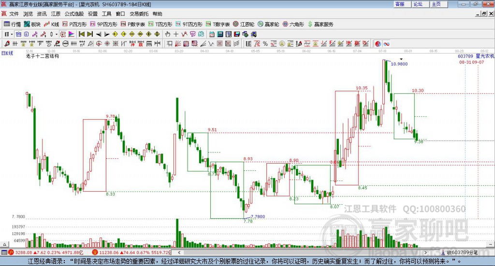Open the 9T四方形 tool
The height and width of the screenshot is (266, 495).
coord(189,24)
